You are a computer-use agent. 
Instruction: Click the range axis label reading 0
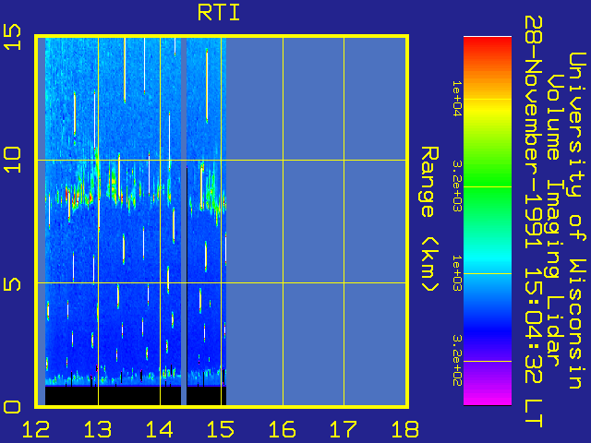(x=12, y=407)
